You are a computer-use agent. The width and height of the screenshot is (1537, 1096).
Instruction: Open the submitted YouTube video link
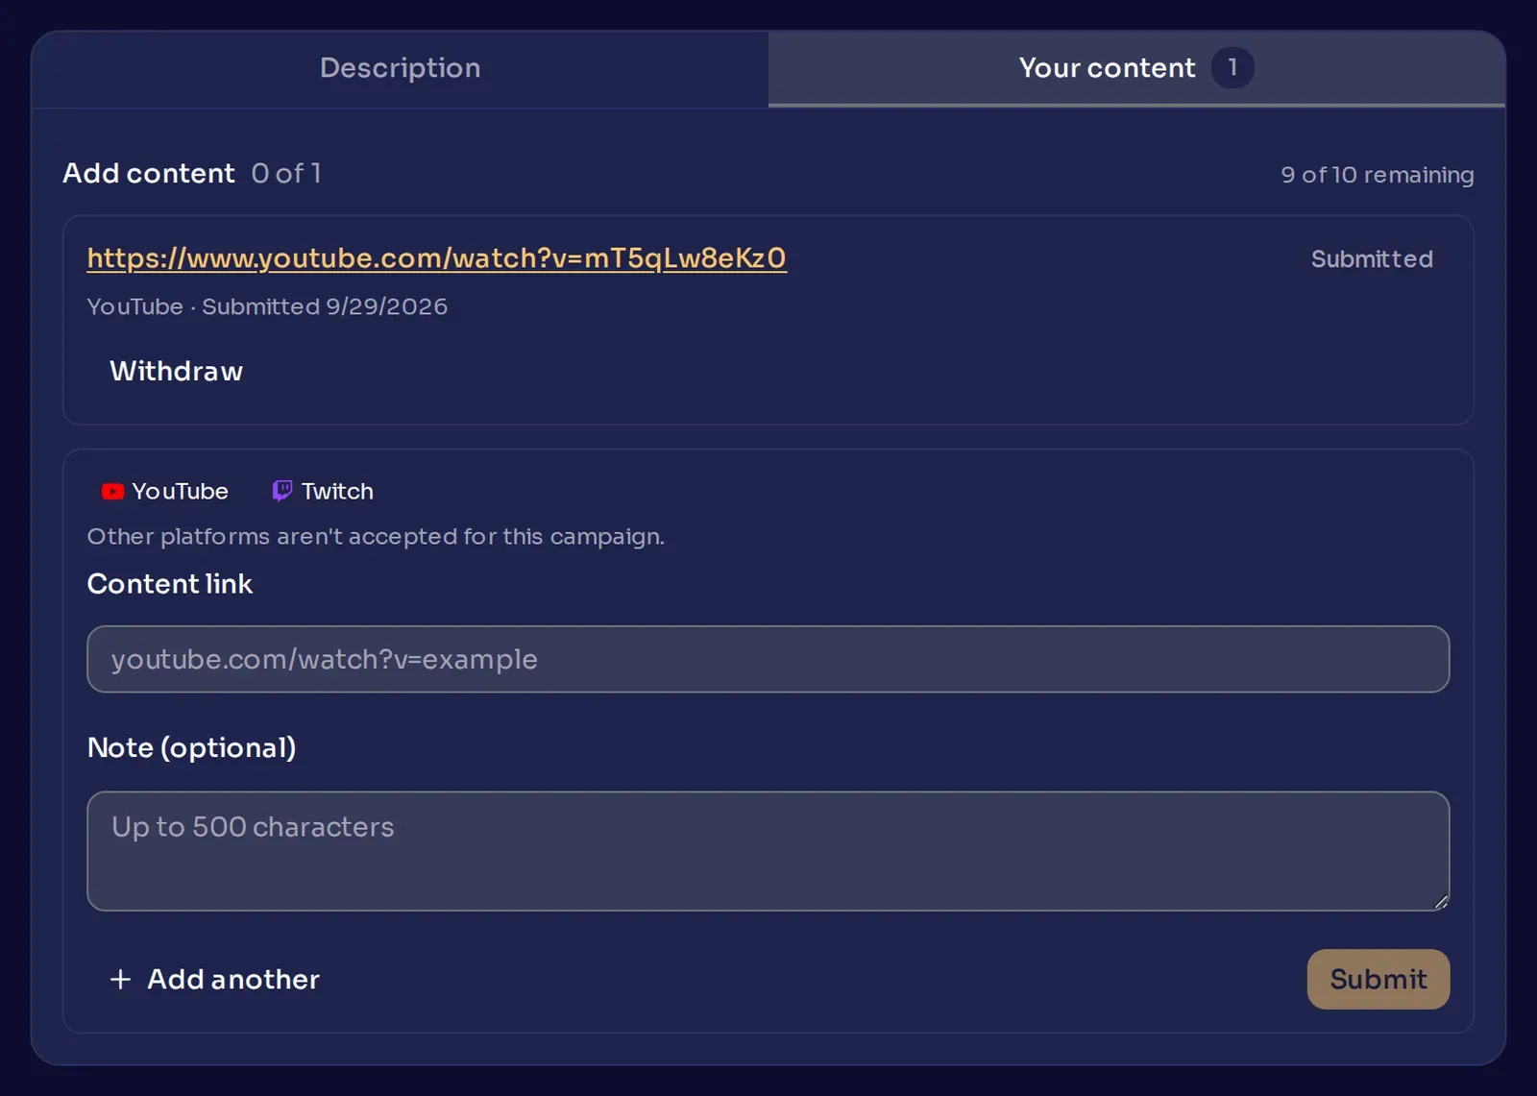(436, 258)
